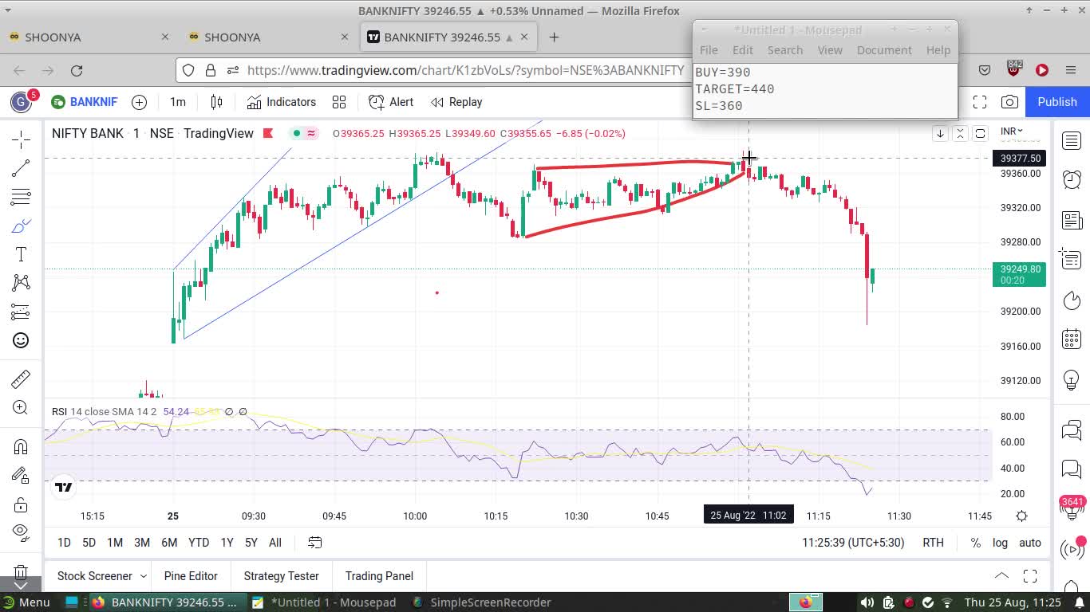Open the Mousepad Document menu
Screen dimensions: 1090x612
[x=884, y=49]
